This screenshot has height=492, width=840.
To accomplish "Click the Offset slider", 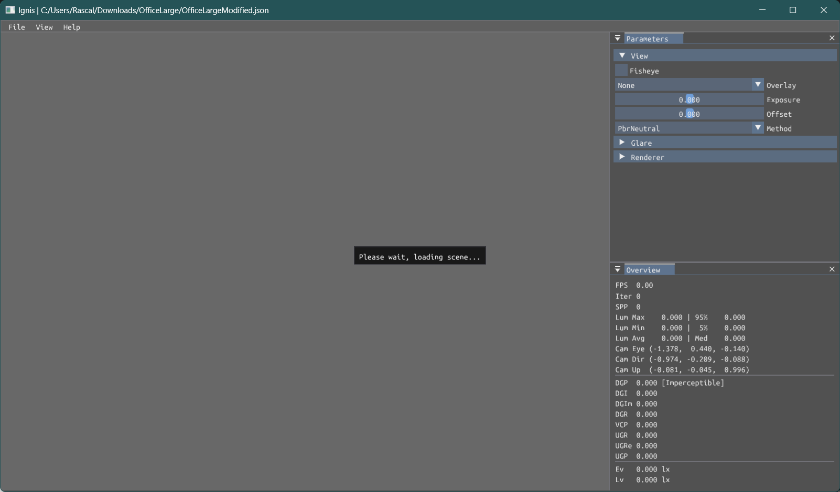I will pos(689,114).
